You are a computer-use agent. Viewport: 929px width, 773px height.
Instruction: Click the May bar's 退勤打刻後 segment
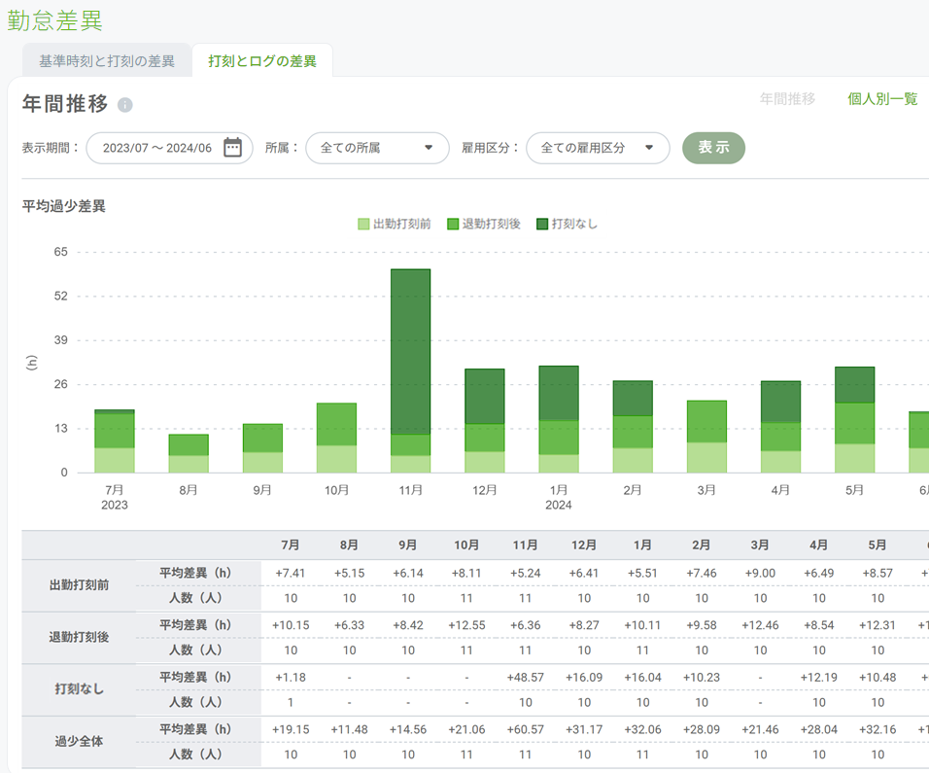point(854,423)
